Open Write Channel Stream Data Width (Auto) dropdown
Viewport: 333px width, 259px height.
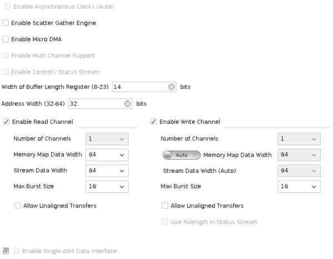tap(299, 171)
